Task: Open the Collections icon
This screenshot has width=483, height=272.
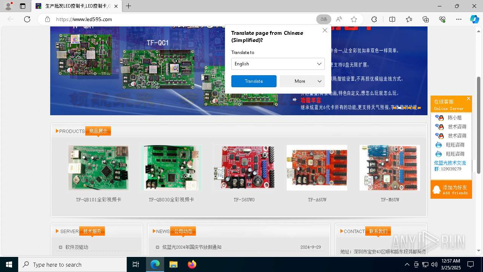Action: coord(426,19)
